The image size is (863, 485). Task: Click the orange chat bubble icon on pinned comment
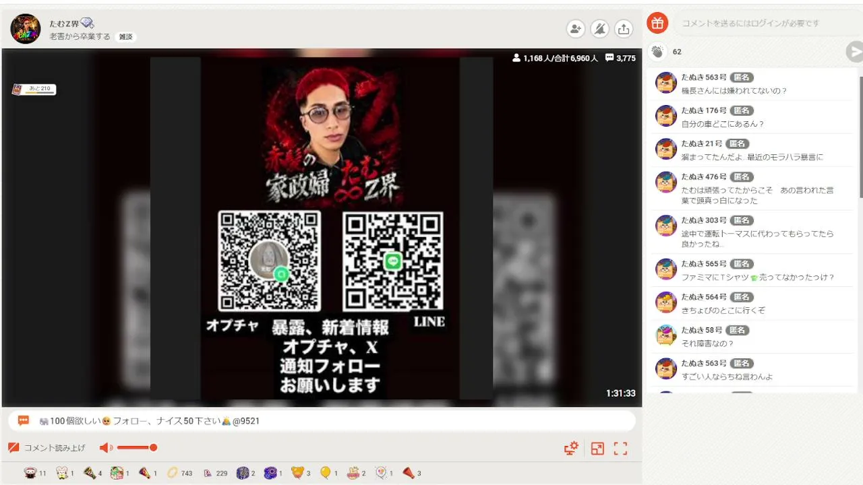point(24,421)
